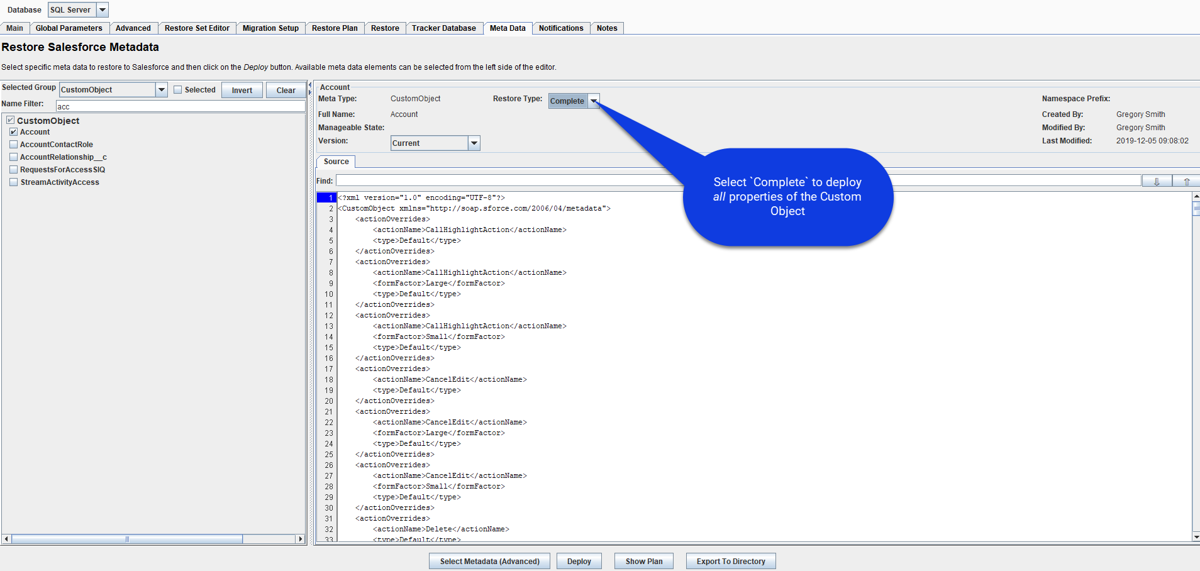Check the AccountContactRole checkbox

point(13,145)
